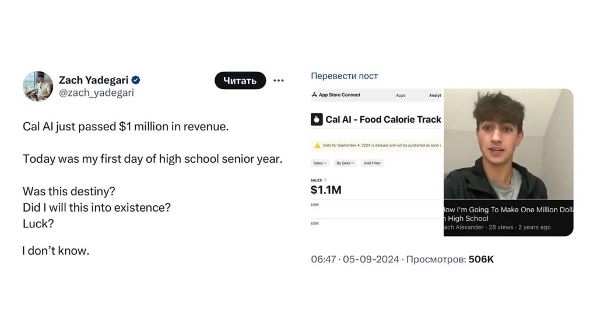The image size is (597, 335).
Task: Click the Cal AI app icon
Action: click(317, 119)
